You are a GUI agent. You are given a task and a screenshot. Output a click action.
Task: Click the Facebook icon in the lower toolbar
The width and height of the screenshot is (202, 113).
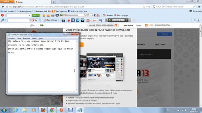tap(73, 20)
